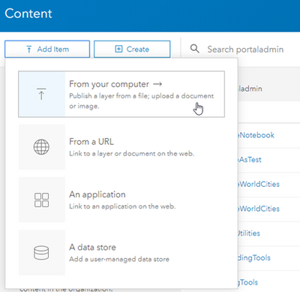
Task: Click the upload arrow icon tile
Action: [x=42, y=94]
